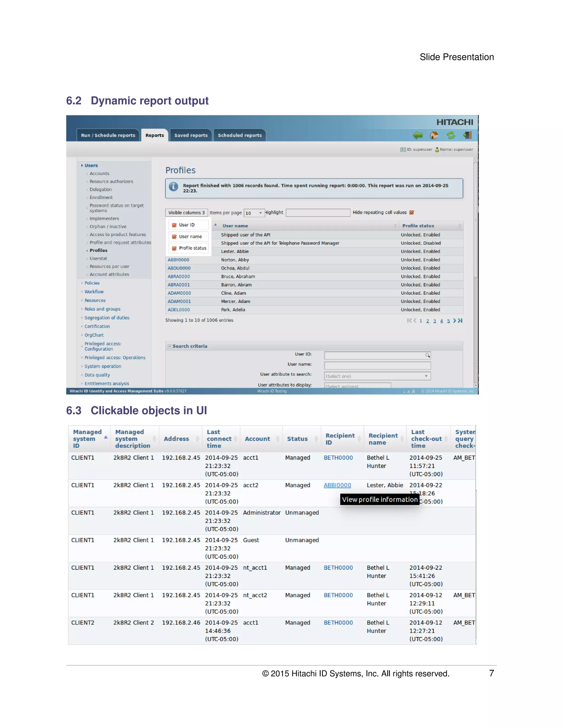This screenshot has width=563, height=728.
Task: Click the ABBI0000 recipient ID link
Action: tap(337, 485)
